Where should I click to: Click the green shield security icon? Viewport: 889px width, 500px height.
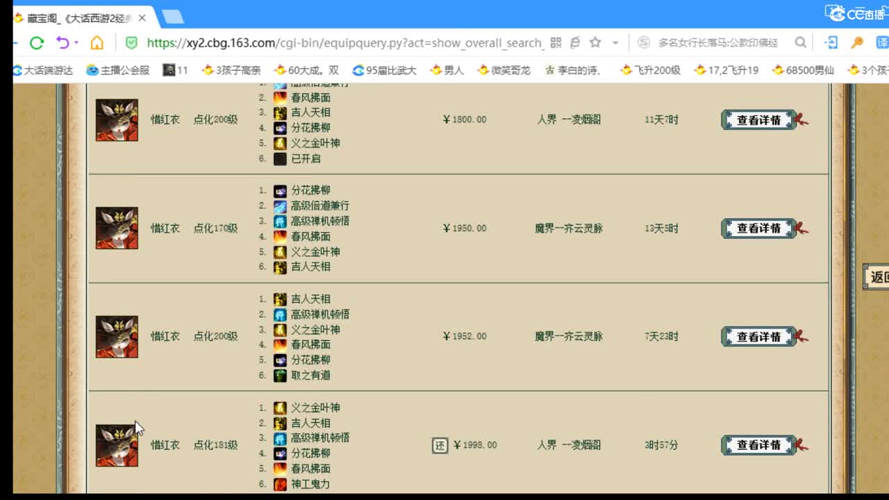pos(131,43)
